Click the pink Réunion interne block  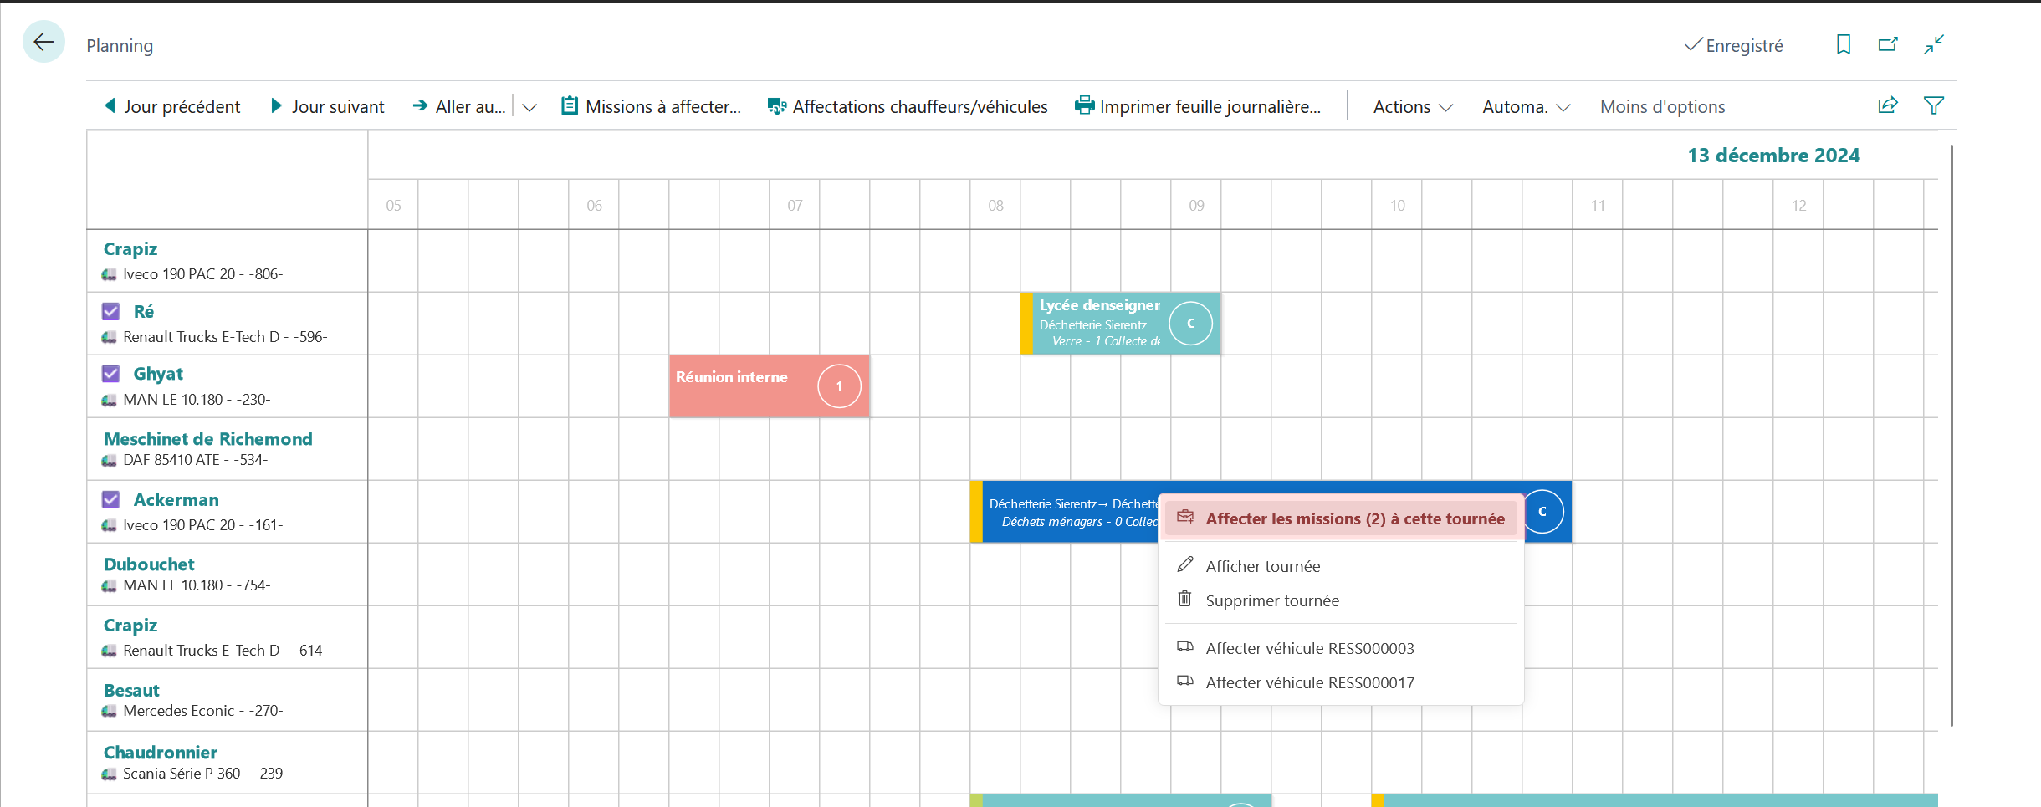(x=769, y=386)
